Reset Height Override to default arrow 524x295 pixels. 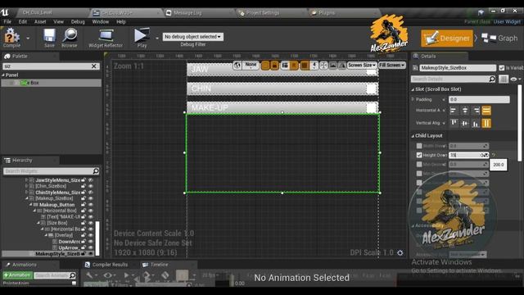coord(494,155)
